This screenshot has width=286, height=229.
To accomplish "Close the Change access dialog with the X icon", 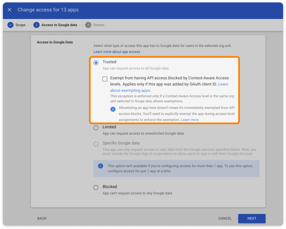I will (x=9, y=10).
